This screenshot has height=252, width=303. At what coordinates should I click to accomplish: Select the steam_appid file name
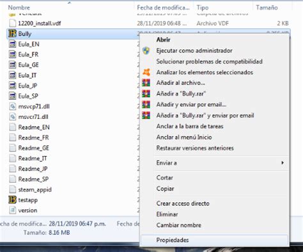[x=35, y=189]
